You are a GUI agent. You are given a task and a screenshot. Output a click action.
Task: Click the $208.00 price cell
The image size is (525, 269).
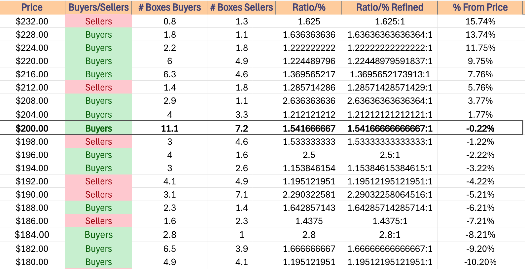32,101
